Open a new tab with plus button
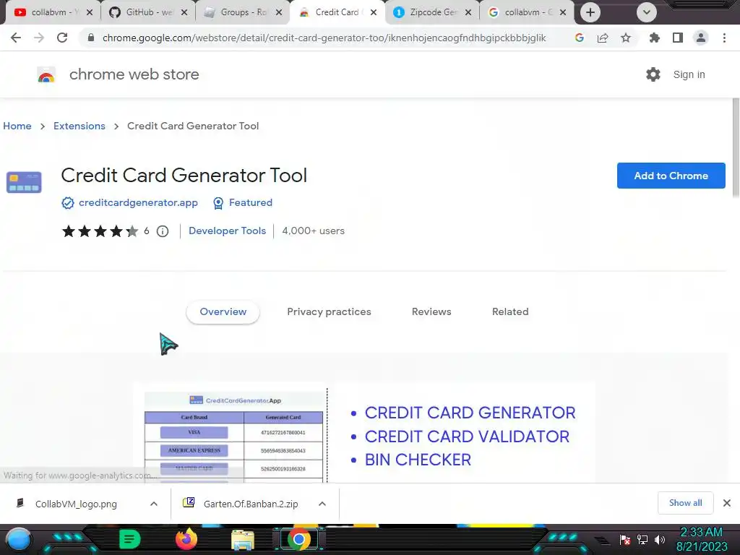Image resolution: width=740 pixels, height=555 pixels. coord(590,12)
